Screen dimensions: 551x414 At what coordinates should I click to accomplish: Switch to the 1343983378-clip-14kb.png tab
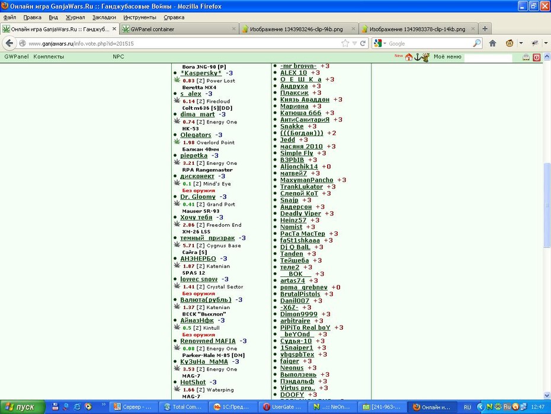[x=418, y=29]
